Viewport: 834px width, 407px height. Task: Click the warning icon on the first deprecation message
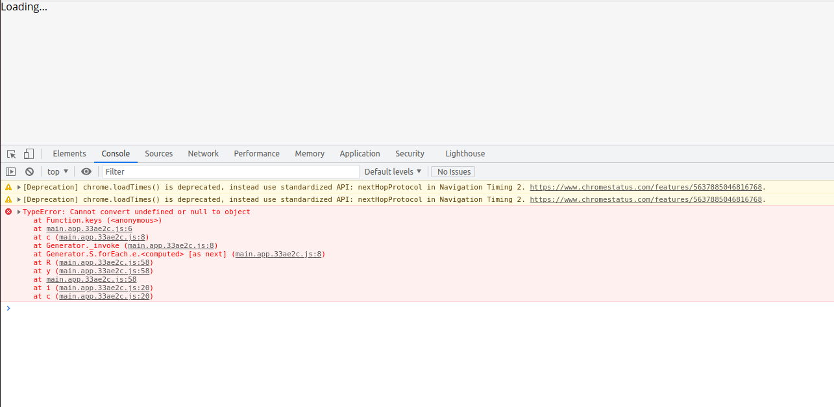coord(7,187)
